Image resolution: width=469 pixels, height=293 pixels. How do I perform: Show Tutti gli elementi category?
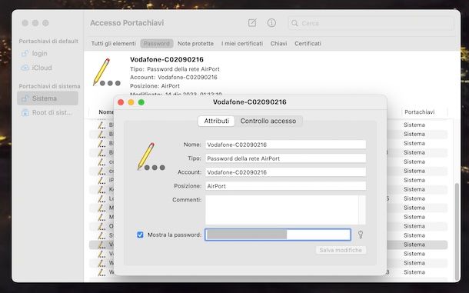point(113,43)
